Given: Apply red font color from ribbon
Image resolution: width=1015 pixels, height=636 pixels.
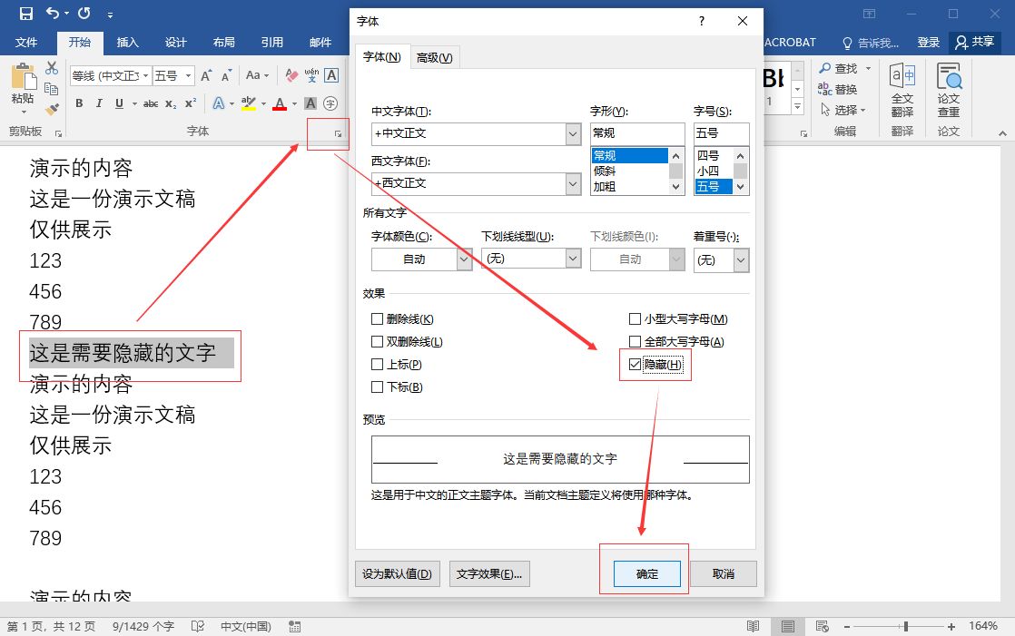Looking at the screenshot, I should click(x=280, y=103).
